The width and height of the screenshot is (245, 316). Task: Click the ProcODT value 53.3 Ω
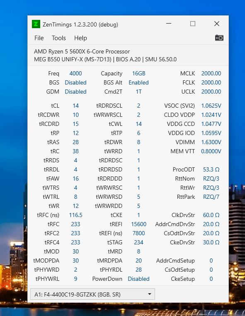tap(211, 169)
